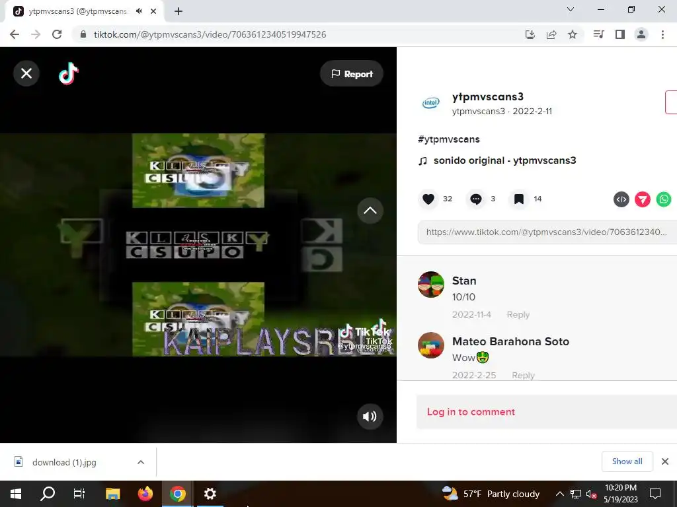Close the ytpmvscans3 browser tab
This screenshot has height=507, width=677.
(153, 11)
